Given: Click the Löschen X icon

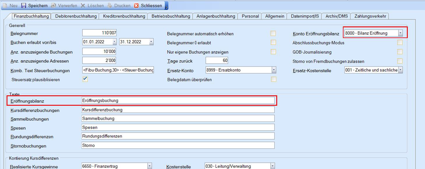Looking at the screenshot, I should pos(83,6).
